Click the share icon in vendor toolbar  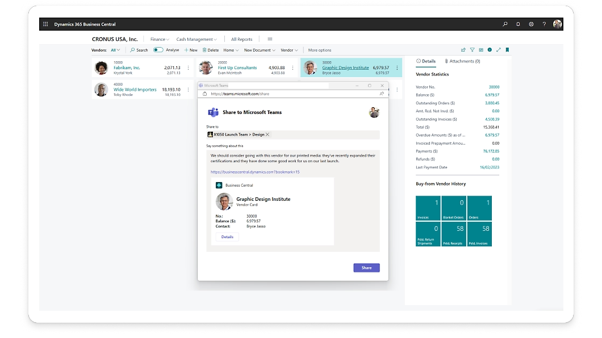point(463,50)
